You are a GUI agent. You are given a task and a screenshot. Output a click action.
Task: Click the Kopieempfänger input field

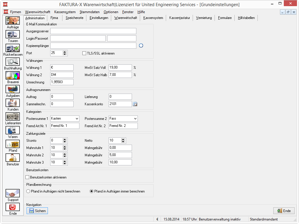pyautogui.click(x=93, y=45)
